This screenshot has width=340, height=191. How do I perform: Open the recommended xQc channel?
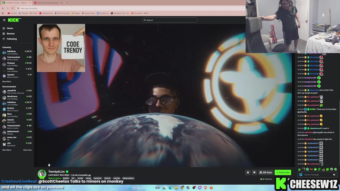pos(17,144)
